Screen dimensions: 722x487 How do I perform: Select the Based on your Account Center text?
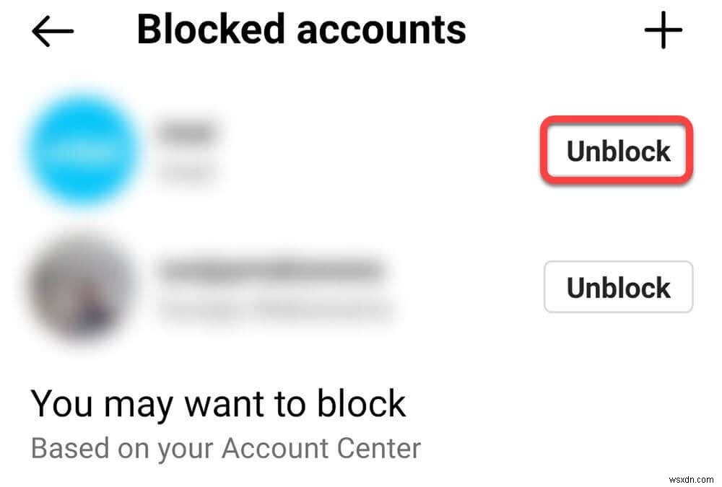point(225,448)
